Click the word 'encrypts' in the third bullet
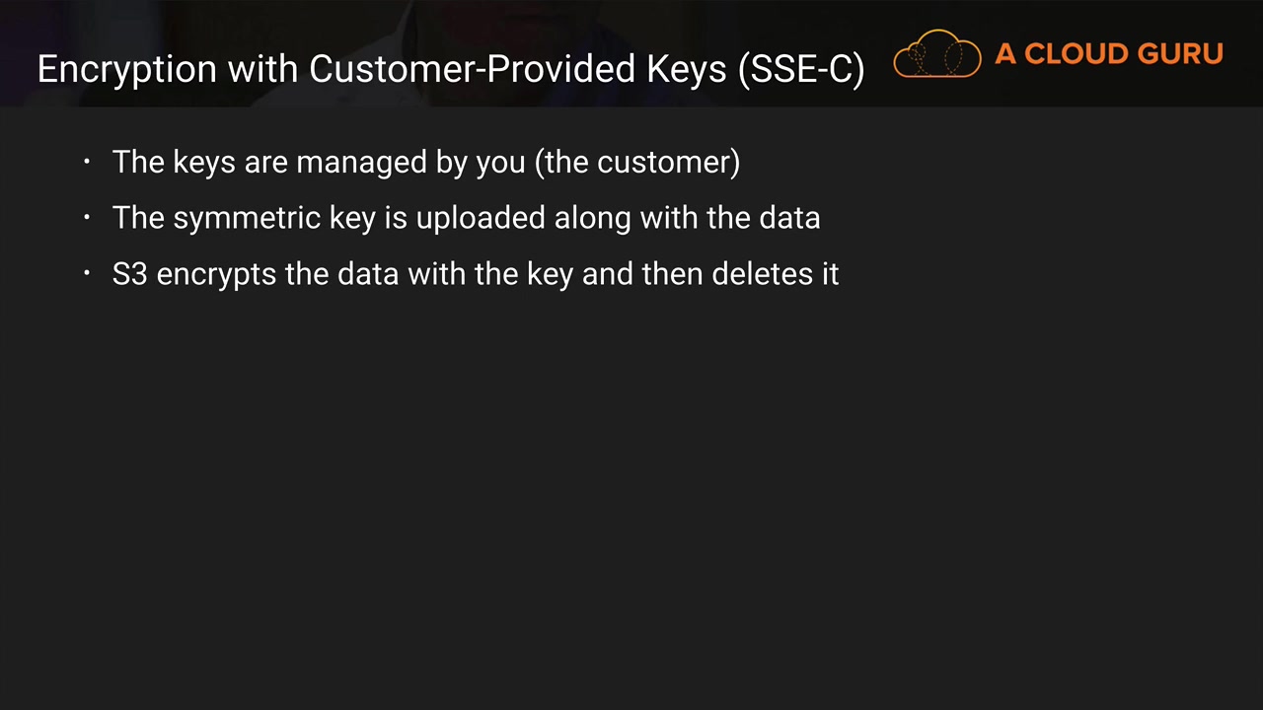This screenshot has height=710, width=1263. pos(216,274)
